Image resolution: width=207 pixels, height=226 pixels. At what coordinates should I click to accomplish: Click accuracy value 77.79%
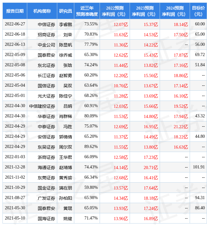[91, 44]
